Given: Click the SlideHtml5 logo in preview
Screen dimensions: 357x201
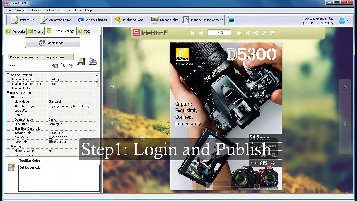Looking at the screenshot, I should pos(151,33).
